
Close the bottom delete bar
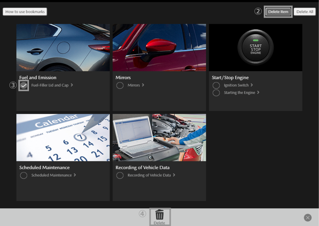(x=307, y=218)
